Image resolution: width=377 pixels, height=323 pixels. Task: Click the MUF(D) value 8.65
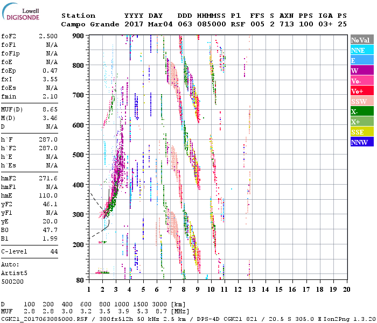50,110
